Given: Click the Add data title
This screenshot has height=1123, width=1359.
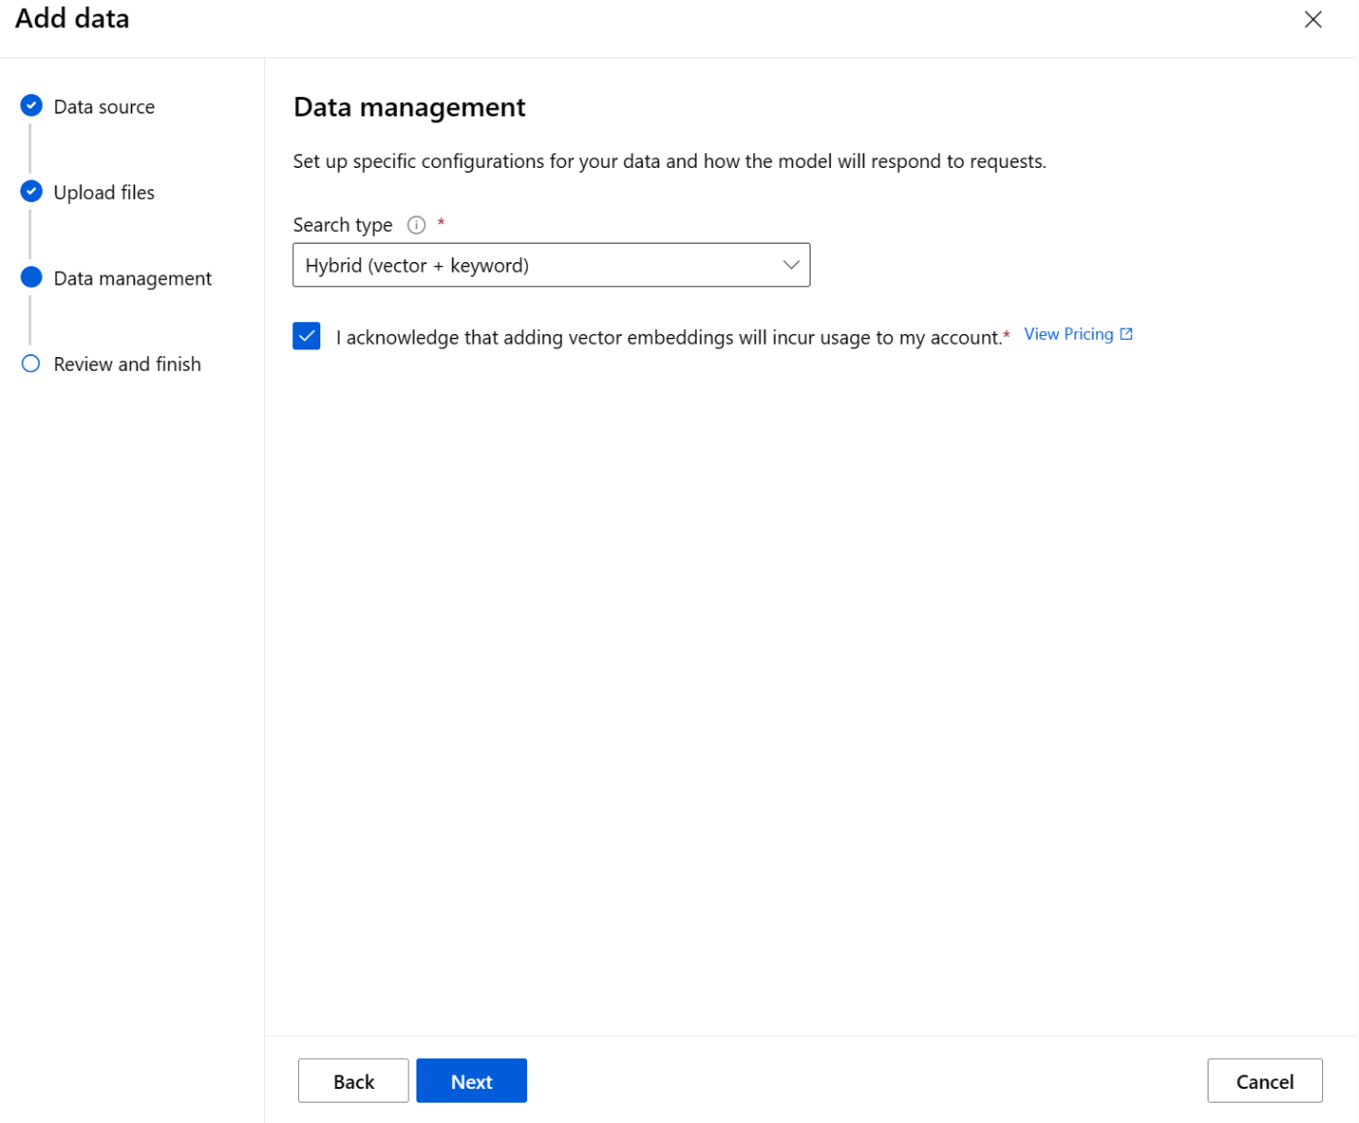Looking at the screenshot, I should (x=72, y=18).
